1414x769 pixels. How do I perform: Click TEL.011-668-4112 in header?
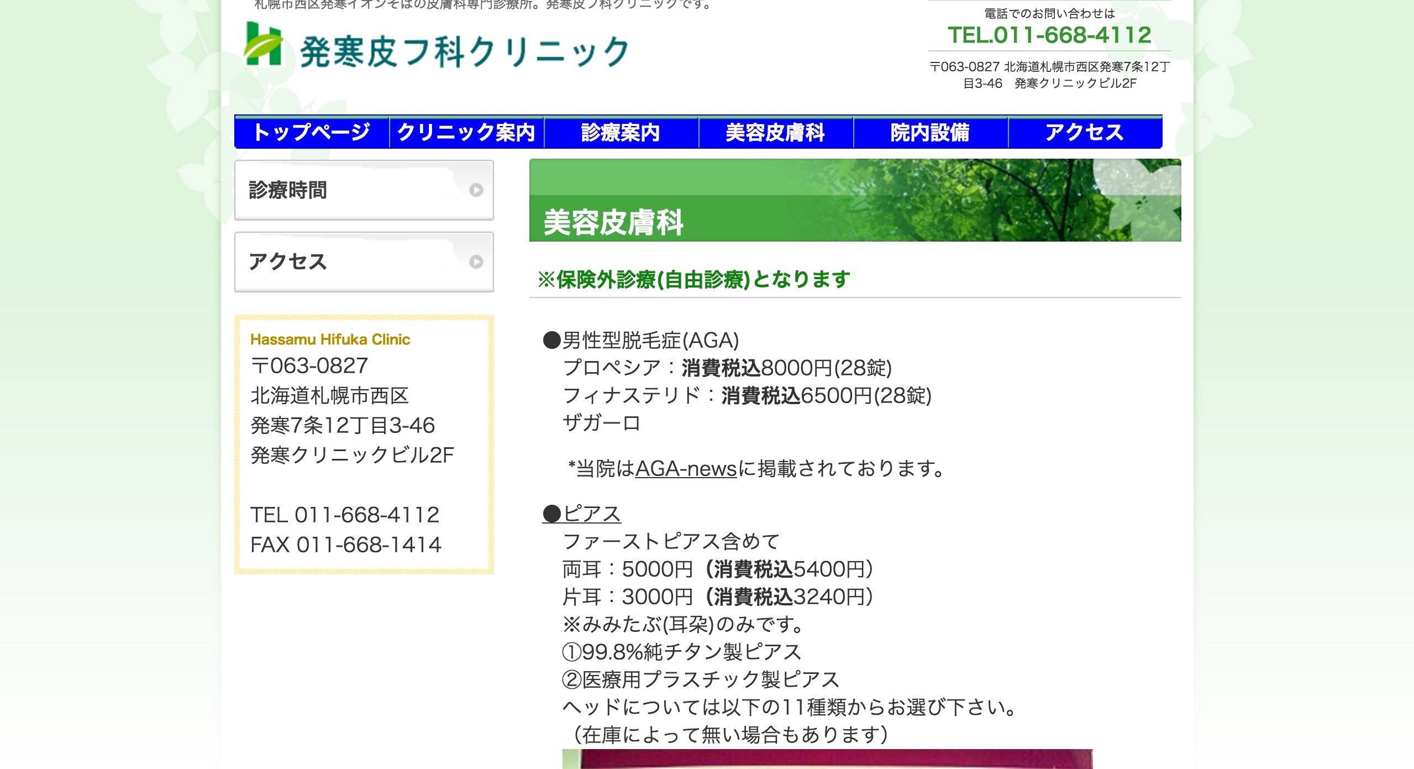click(x=1049, y=35)
